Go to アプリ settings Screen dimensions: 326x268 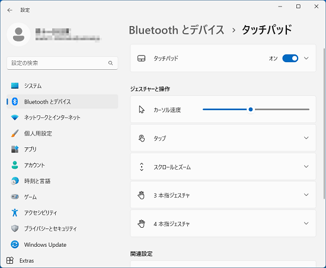pyautogui.click(x=62, y=149)
